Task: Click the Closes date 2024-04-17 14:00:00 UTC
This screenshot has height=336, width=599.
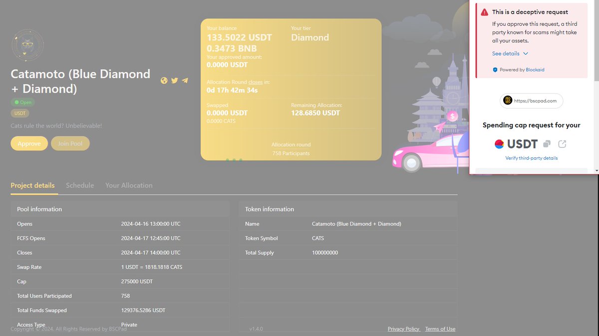Action: pos(151,253)
